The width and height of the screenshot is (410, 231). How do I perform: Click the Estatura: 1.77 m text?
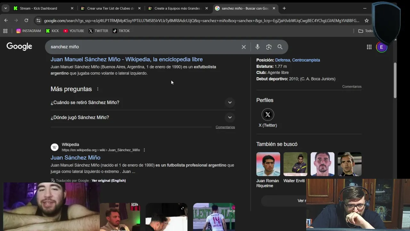pyautogui.click(x=271, y=66)
